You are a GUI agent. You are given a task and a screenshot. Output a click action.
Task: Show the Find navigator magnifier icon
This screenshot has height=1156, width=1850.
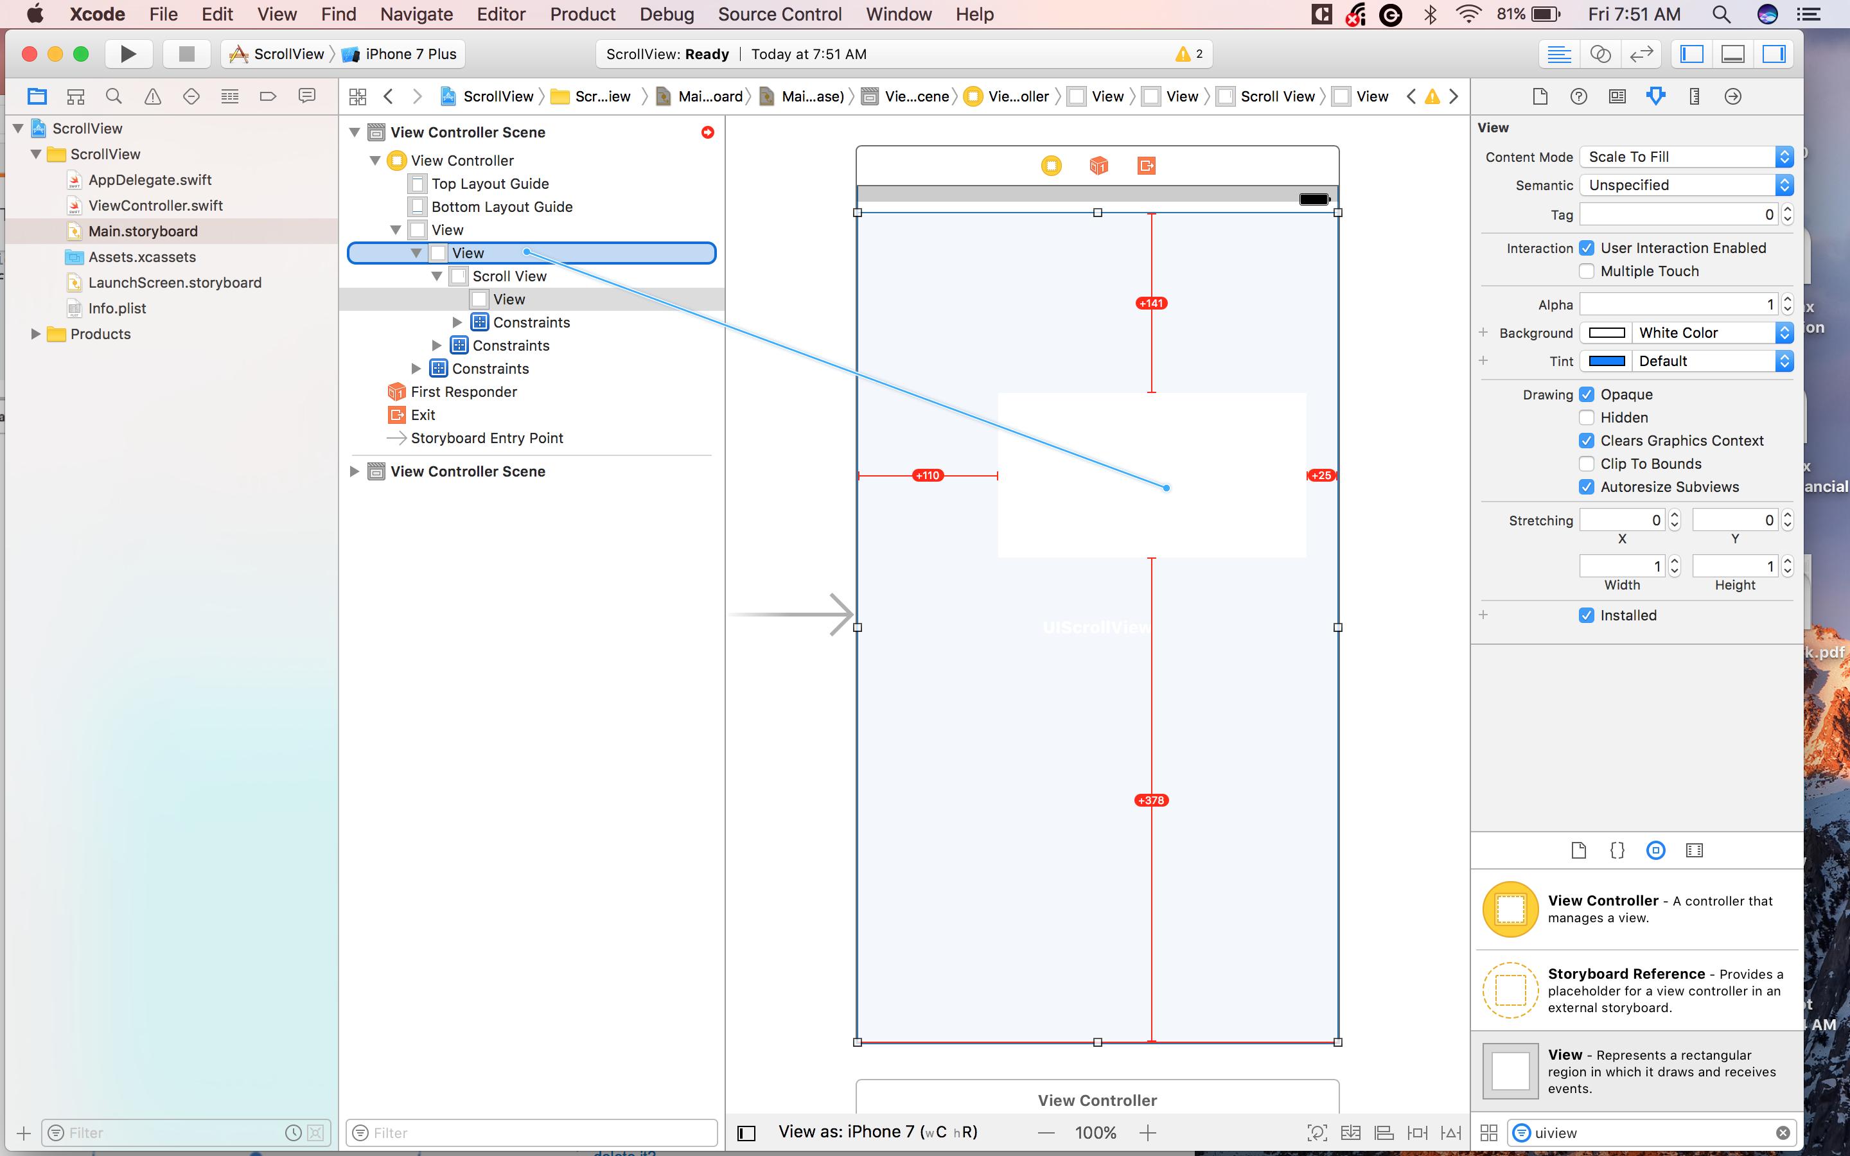(x=114, y=96)
